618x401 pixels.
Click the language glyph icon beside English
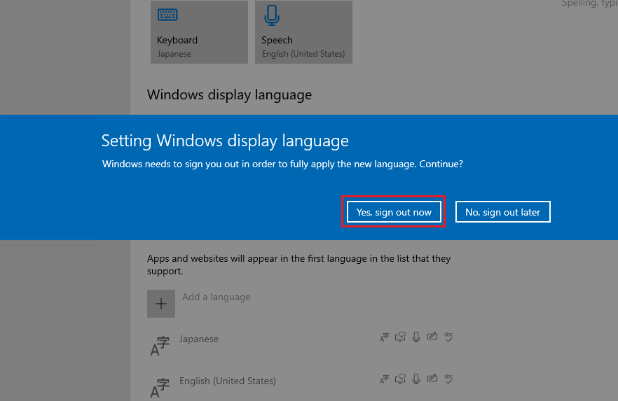click(160, 388)
